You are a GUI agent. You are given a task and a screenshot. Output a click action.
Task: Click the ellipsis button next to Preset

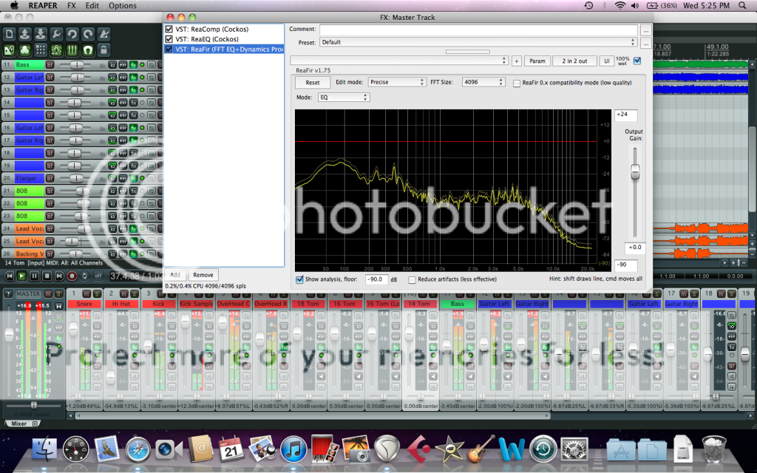(x=645, y=43)
